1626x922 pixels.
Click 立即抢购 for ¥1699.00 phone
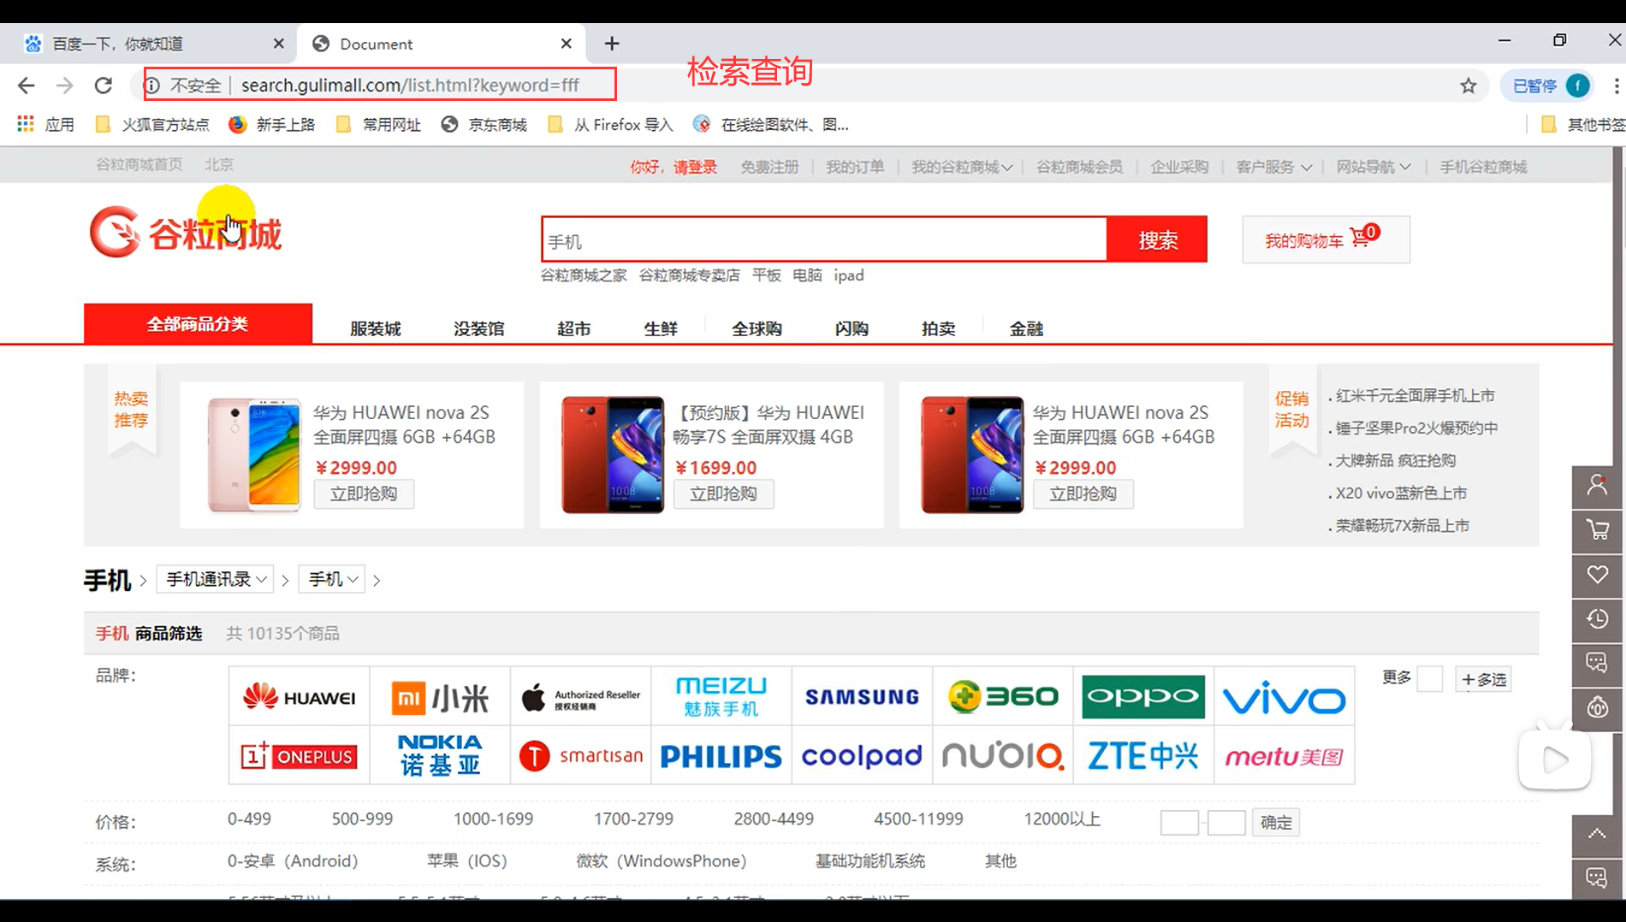pyautogui.click(x=723, y=494)
